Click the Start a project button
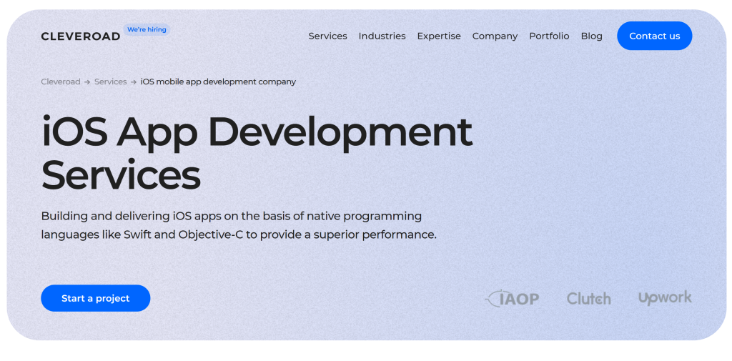Screen dimensions: 732x361 click(96, 298)
